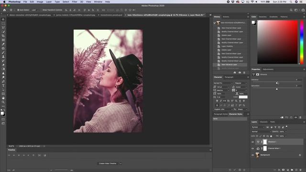Delete current state in History panel

(x=244, y=73)
